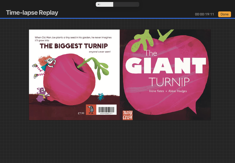Click THE BIGGEST TURNIP heading
235x163 pixels.
(x=74, y=46)
